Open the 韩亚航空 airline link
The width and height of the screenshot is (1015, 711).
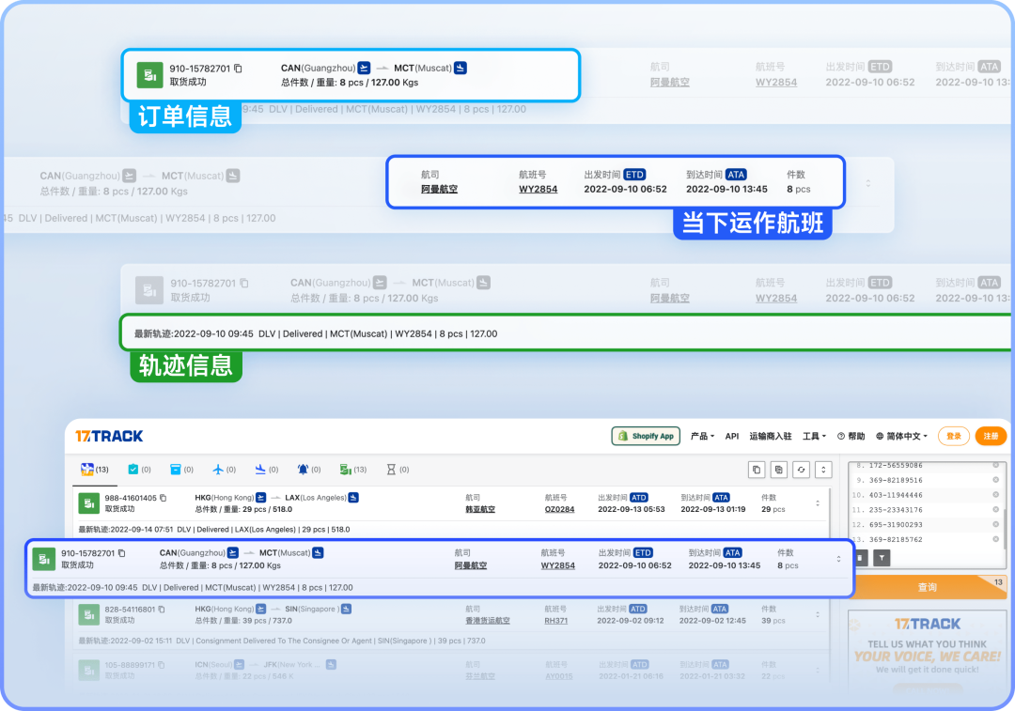(x=480, y=509)
